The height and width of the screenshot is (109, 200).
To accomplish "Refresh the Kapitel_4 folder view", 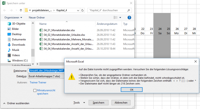I will tap(83, 10).
